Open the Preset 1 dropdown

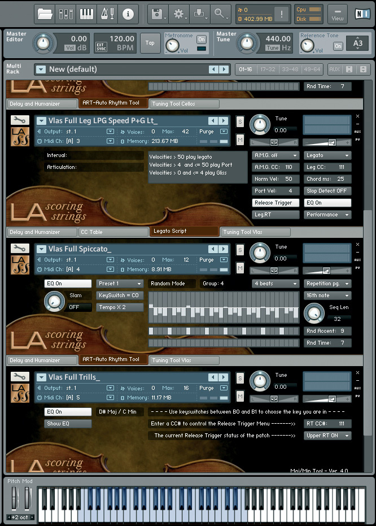120,284
